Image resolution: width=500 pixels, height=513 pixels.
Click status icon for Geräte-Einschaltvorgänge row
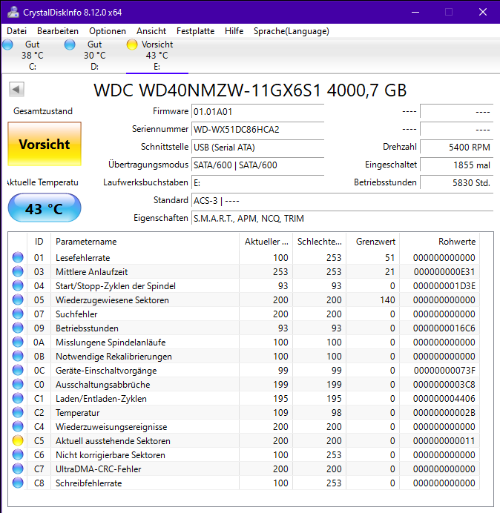(x=18, y=370)
